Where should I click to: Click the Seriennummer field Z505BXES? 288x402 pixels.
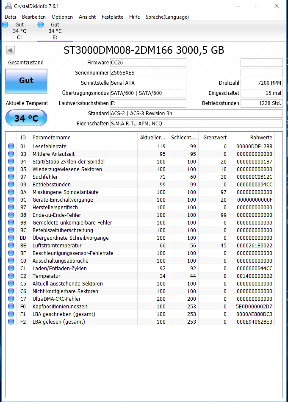(148, 73)
